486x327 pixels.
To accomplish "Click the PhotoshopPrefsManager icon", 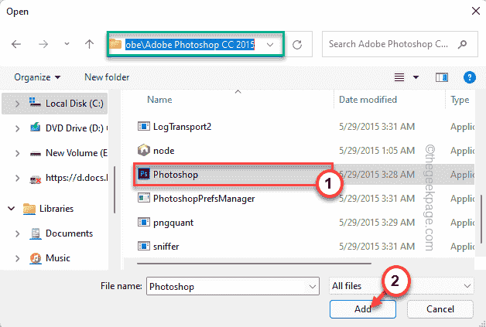I will 143,198.
